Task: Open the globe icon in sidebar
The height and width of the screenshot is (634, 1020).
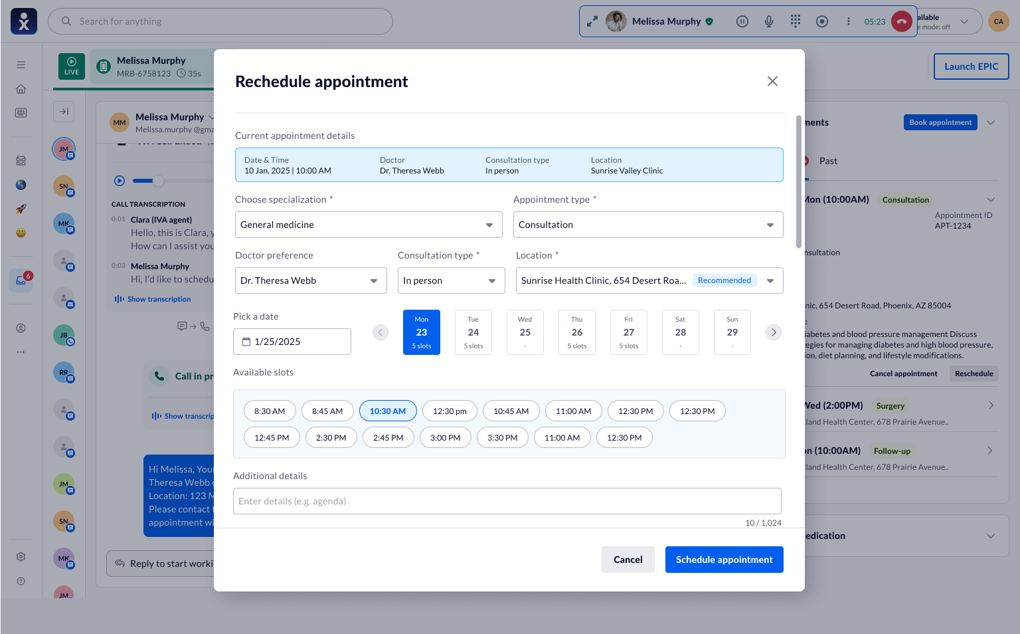Action: pyautogui.click(x=21, y=185)
